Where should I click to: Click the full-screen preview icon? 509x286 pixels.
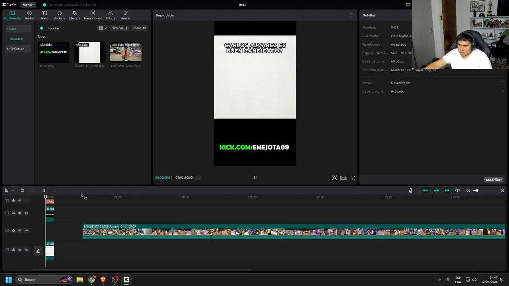click(x=353, y=178)
